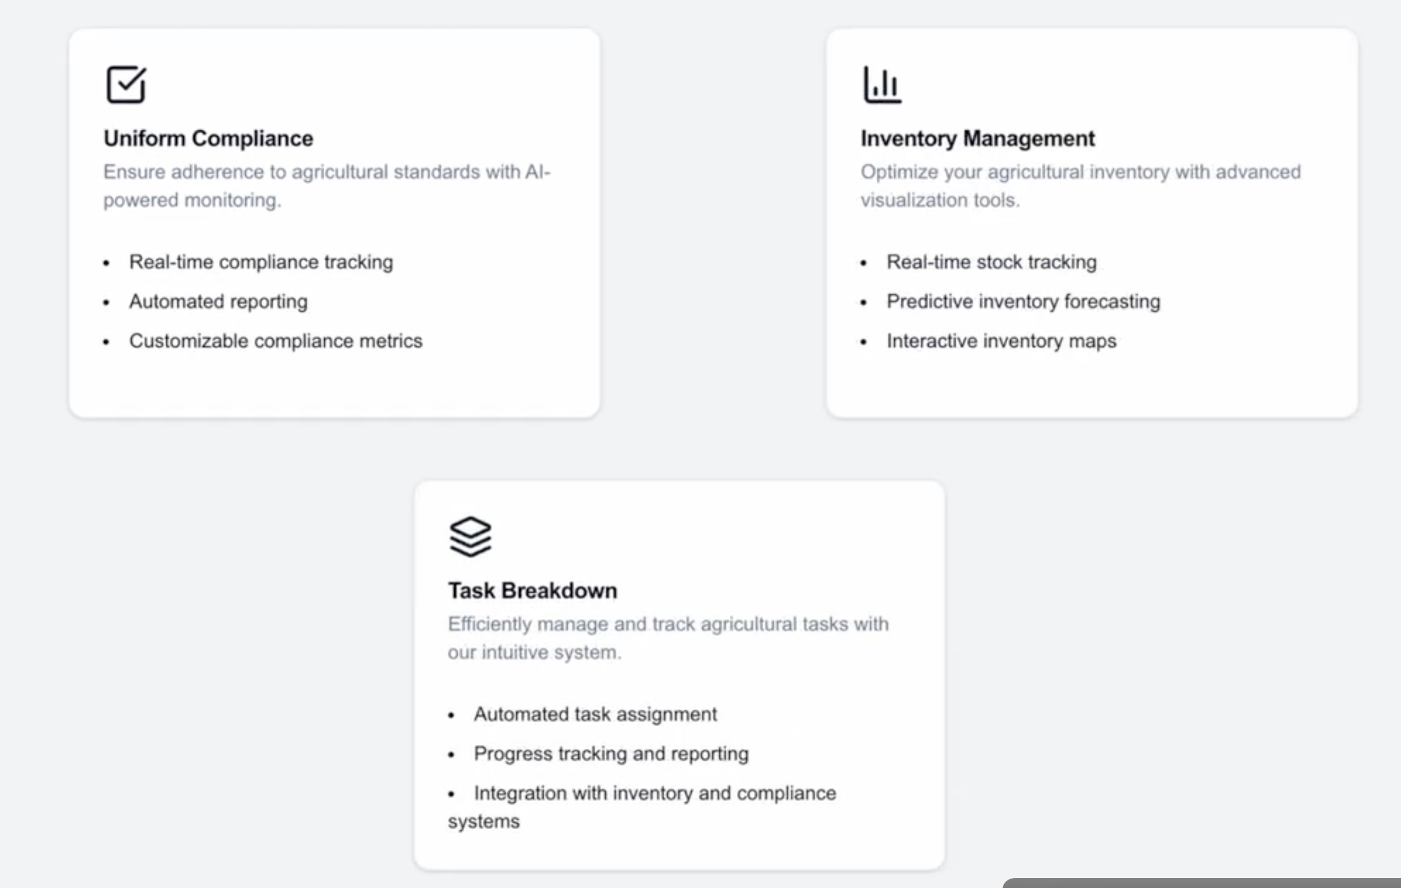Viewport: 1401px width, 888px height.
Task: Click the Predictive inventory forecasting list item
Action: (1023, 302)
